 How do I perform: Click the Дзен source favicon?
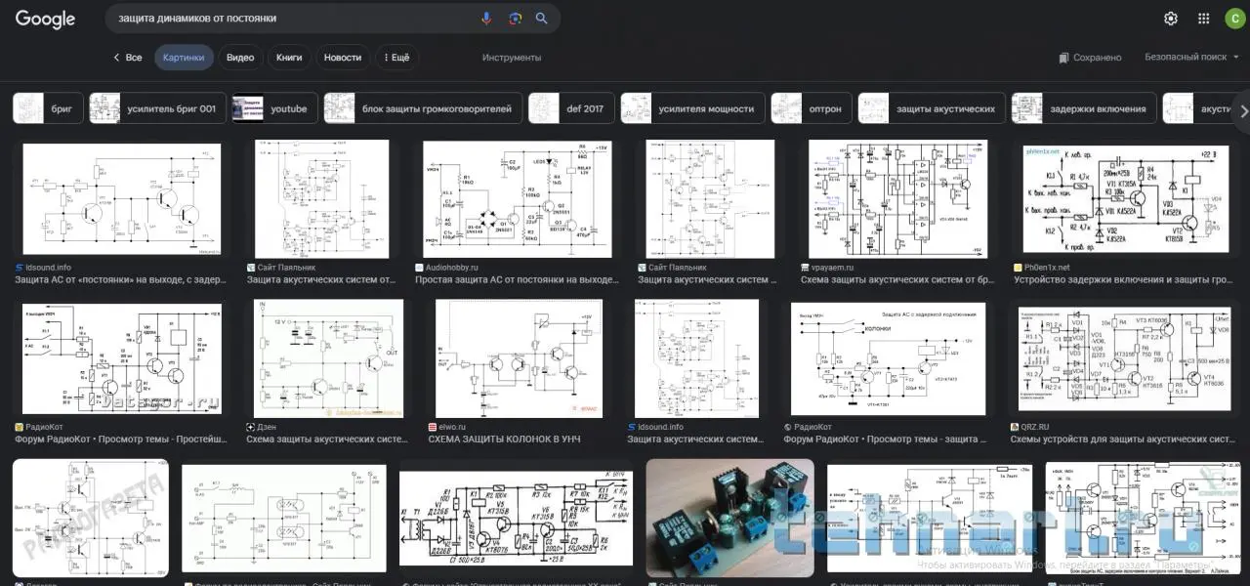click(251, 427)
